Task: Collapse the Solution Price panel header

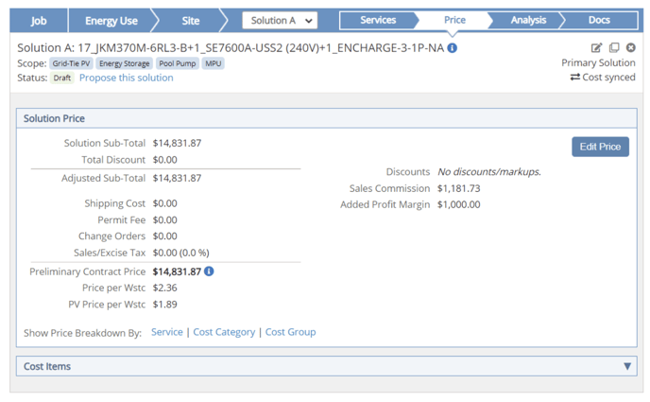Action: pos(55,119)
